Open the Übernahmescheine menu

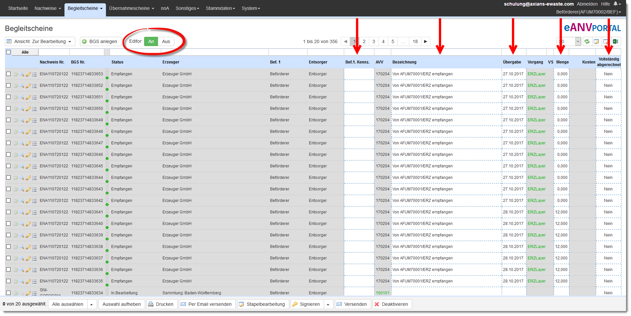coord(132,8)
